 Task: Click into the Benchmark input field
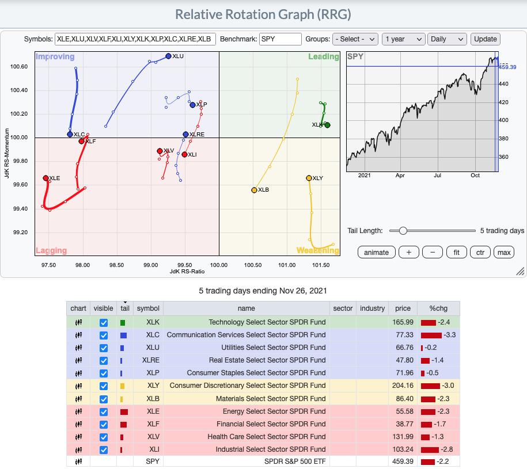280,39
